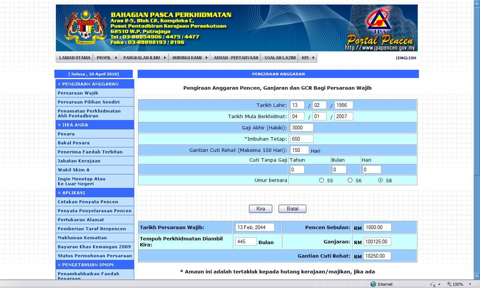480x288 pixels.
Task: Click Cuti Tanpa Gaji Tahun field
Action: [x=297, y=169]
